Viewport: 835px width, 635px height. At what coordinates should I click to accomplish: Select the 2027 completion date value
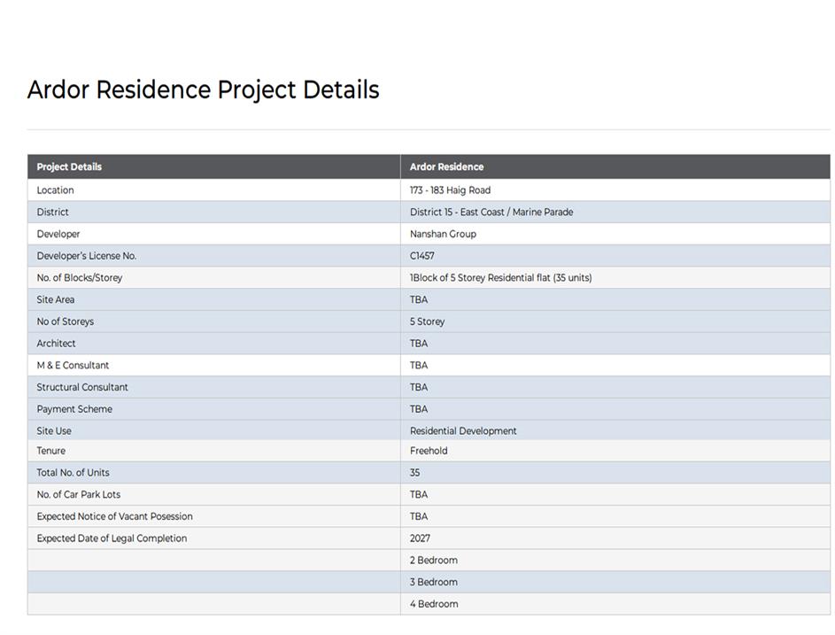(x=420, y=538)
